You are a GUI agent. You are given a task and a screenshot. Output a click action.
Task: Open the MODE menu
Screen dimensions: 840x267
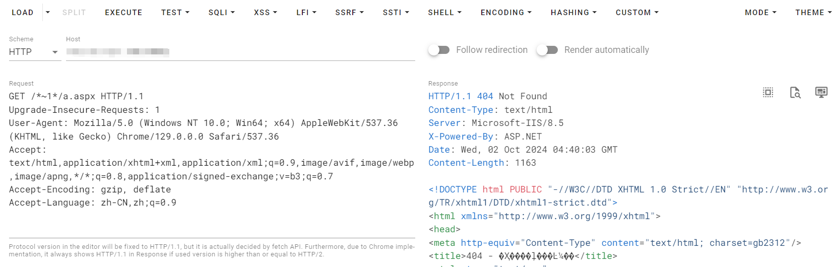[760, 12]
